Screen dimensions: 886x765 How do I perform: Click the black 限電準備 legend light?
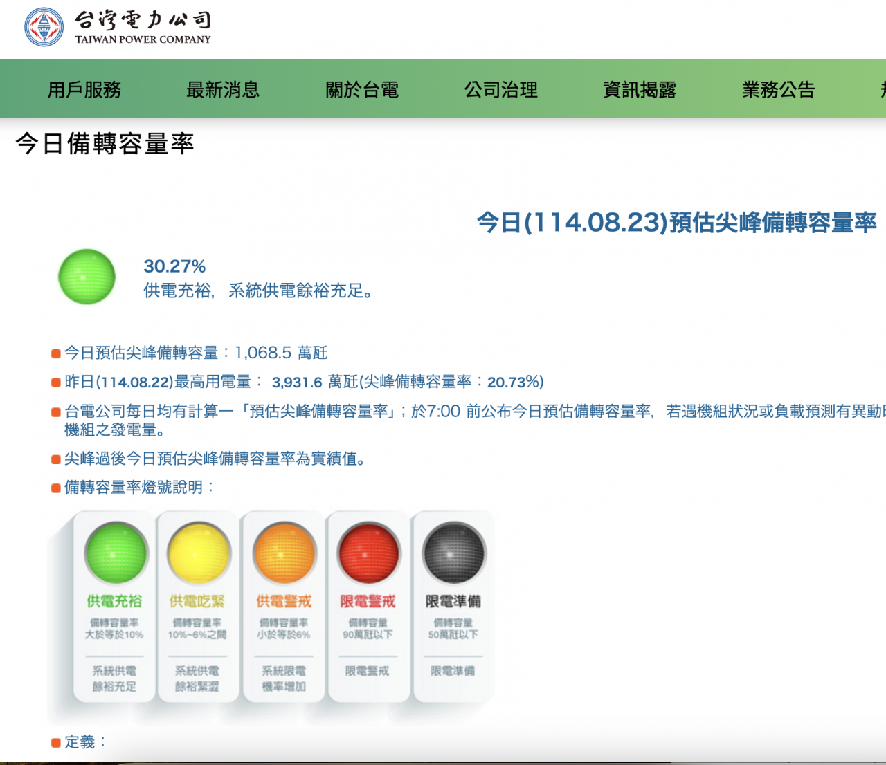(x=453, y=553)
